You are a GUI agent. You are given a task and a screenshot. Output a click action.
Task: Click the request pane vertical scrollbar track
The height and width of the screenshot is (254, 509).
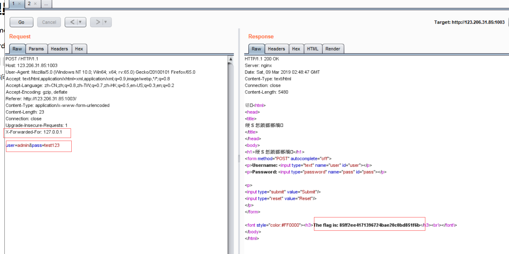(231, 158)
